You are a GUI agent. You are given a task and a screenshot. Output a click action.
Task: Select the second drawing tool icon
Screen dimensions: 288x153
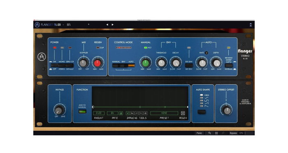(x=132, y=113)
